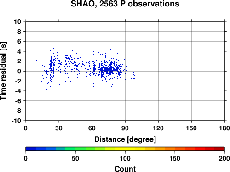
Task: Click the Time residual y-axis label
Action: 3,71
